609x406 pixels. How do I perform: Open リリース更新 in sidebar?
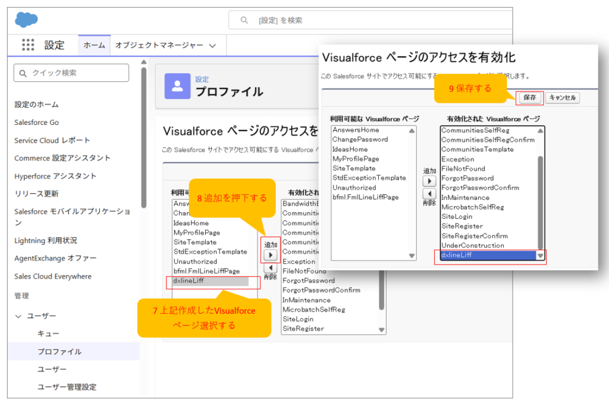[36, 194]
